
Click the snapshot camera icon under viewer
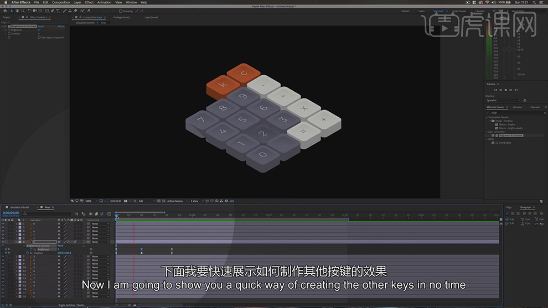(126, 201)
